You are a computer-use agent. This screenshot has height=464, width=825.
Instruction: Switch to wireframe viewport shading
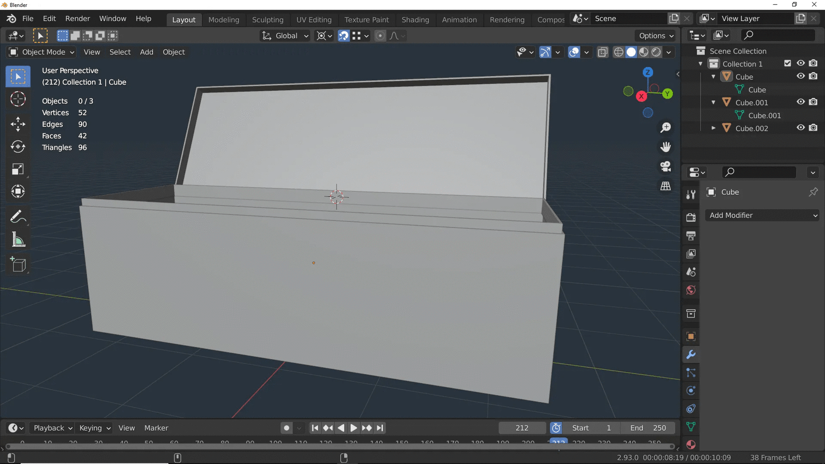(x=619, y=52)
